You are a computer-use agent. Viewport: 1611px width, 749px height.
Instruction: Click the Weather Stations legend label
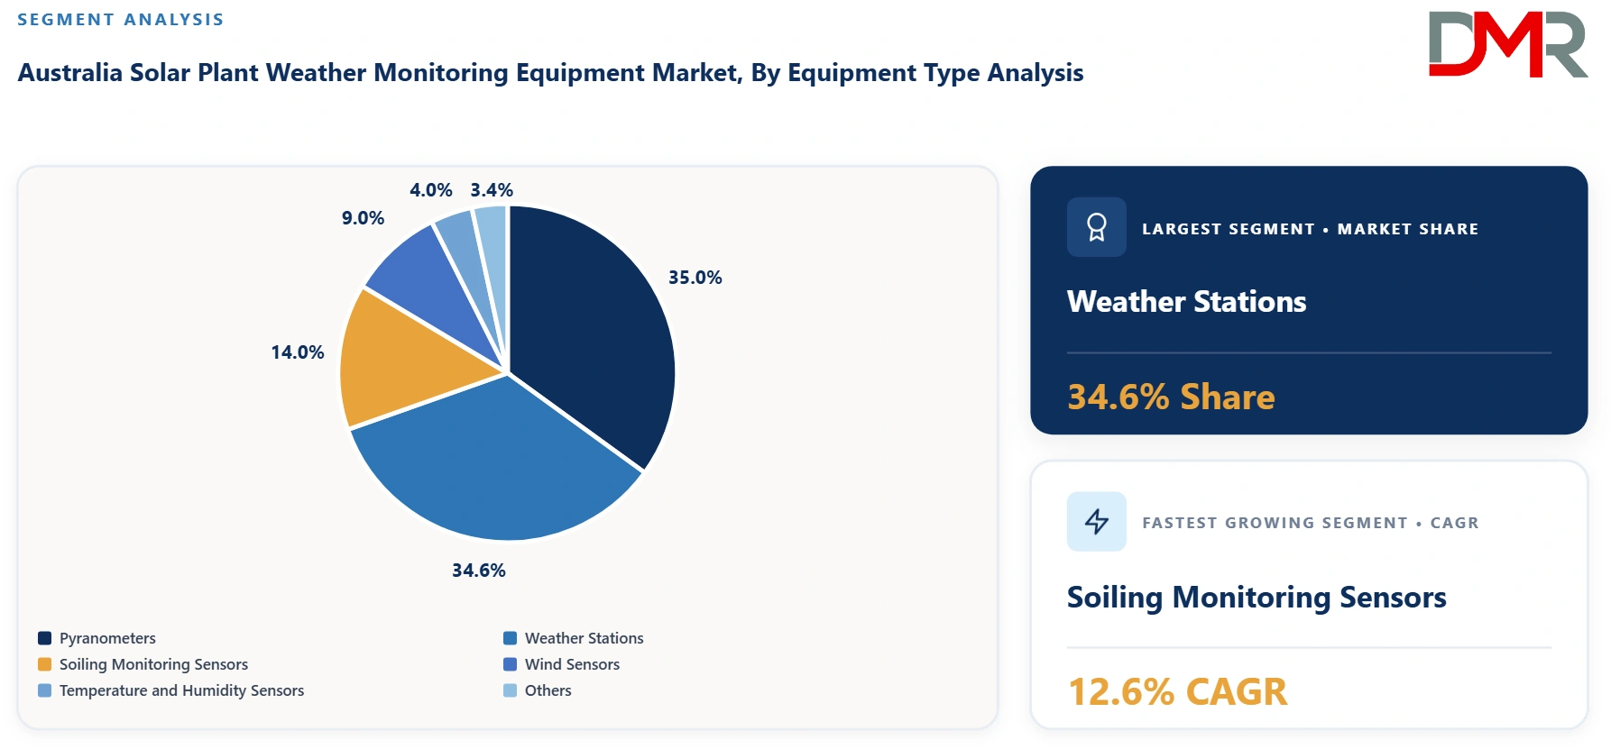pyautogui.click(x=585, y=638)
